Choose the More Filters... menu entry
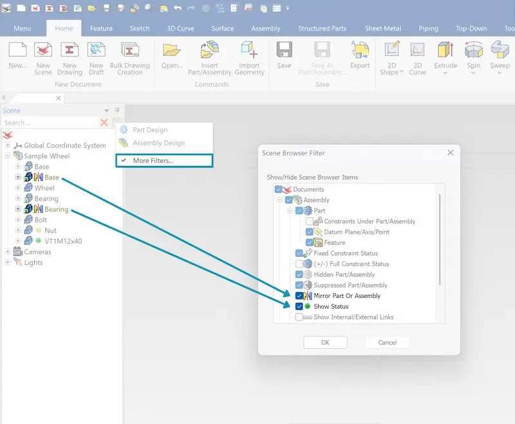This screenshot has width=515, height=424. coord(164,160)
